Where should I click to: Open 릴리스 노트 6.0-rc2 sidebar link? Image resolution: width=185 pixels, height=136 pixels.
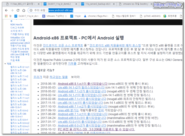point(20,123)
